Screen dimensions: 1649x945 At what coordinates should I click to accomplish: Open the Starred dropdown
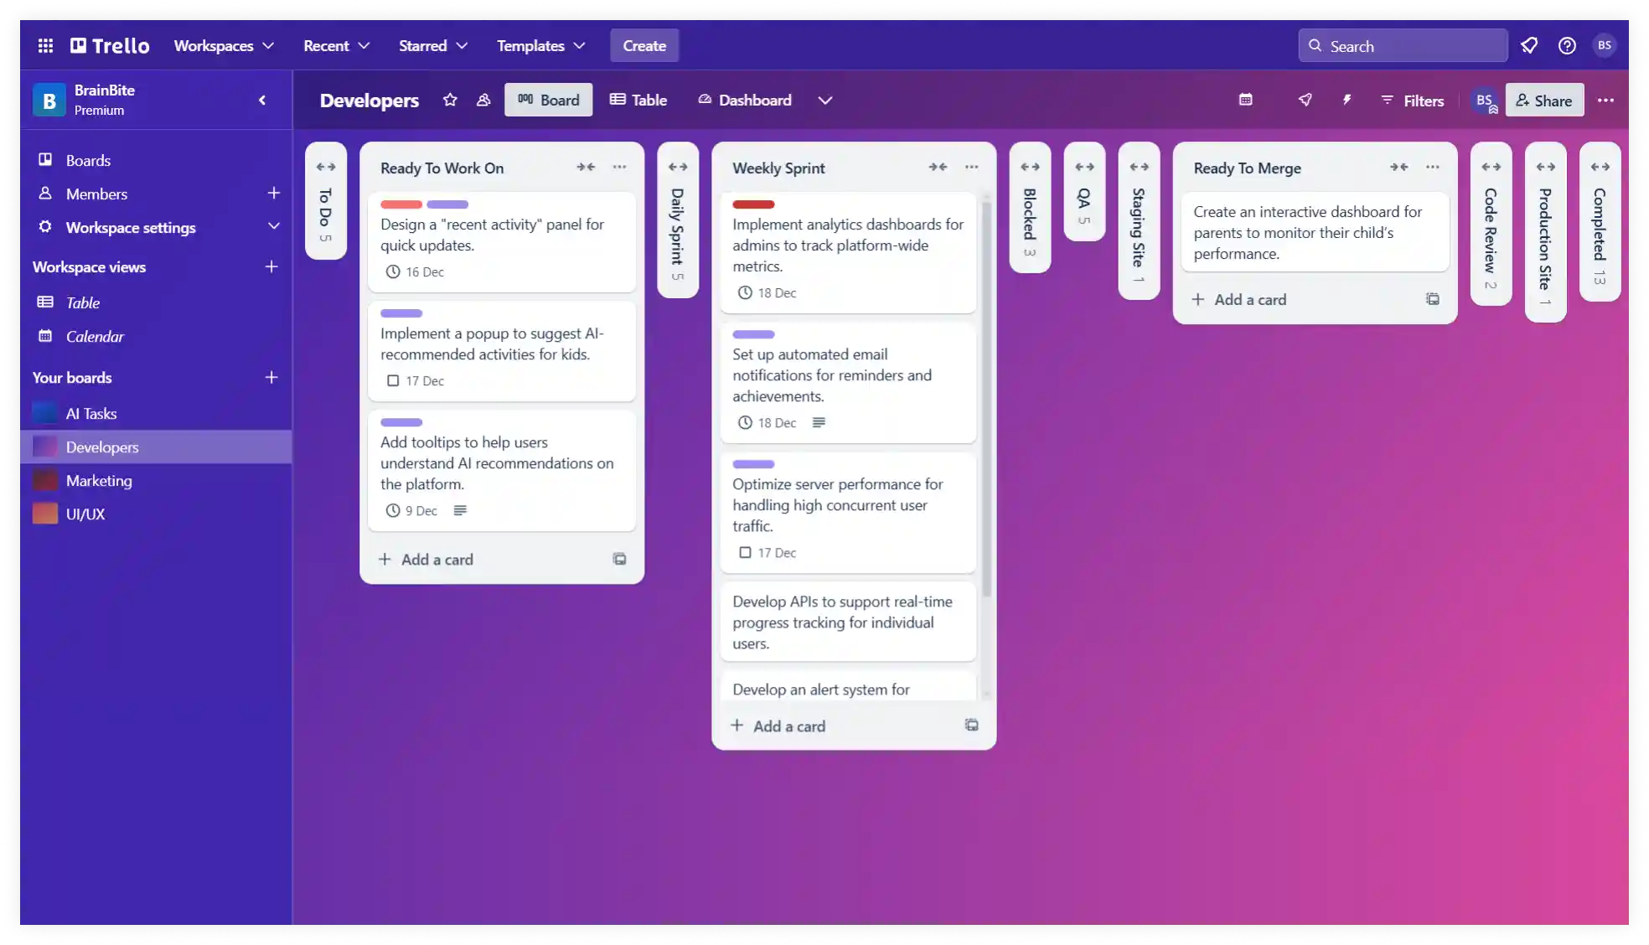tap(432, 45)
